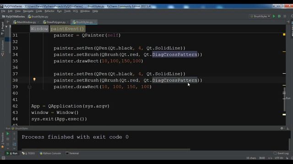Close the MainWindow.py editor tab
This screenshot has width=293, height=164.
tap(38, 22)
